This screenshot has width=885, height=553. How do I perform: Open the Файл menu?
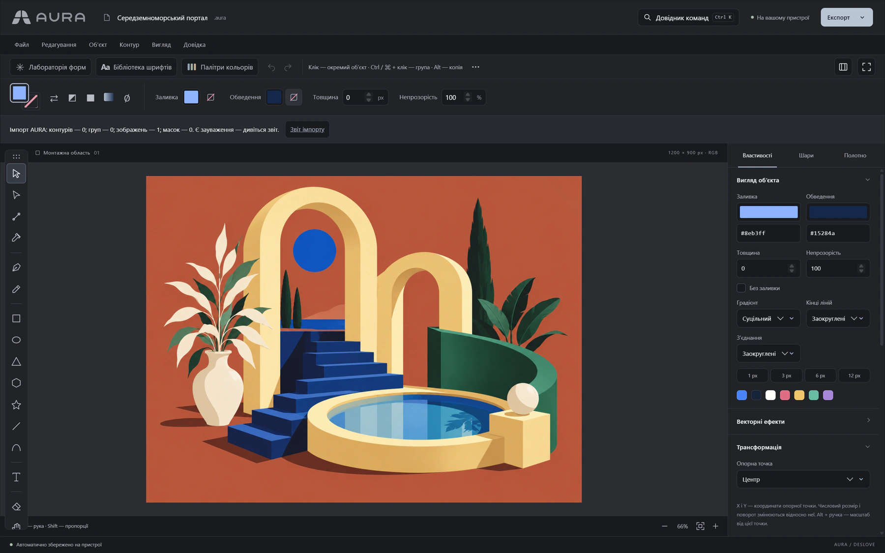(22, 45)
